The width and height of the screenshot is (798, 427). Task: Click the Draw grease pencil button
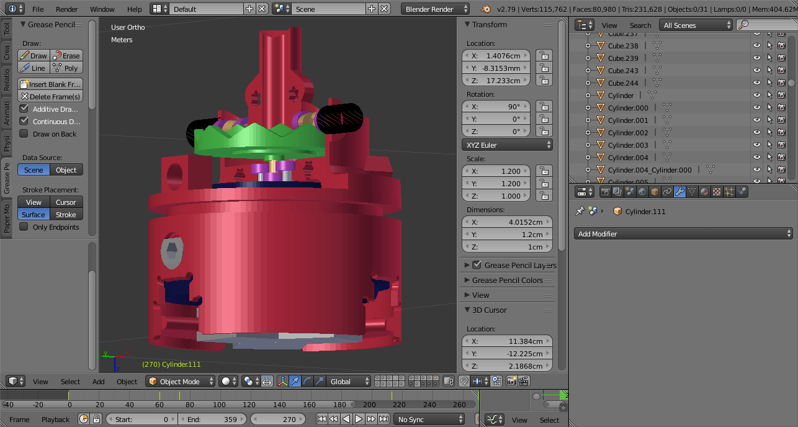[34, 55]
